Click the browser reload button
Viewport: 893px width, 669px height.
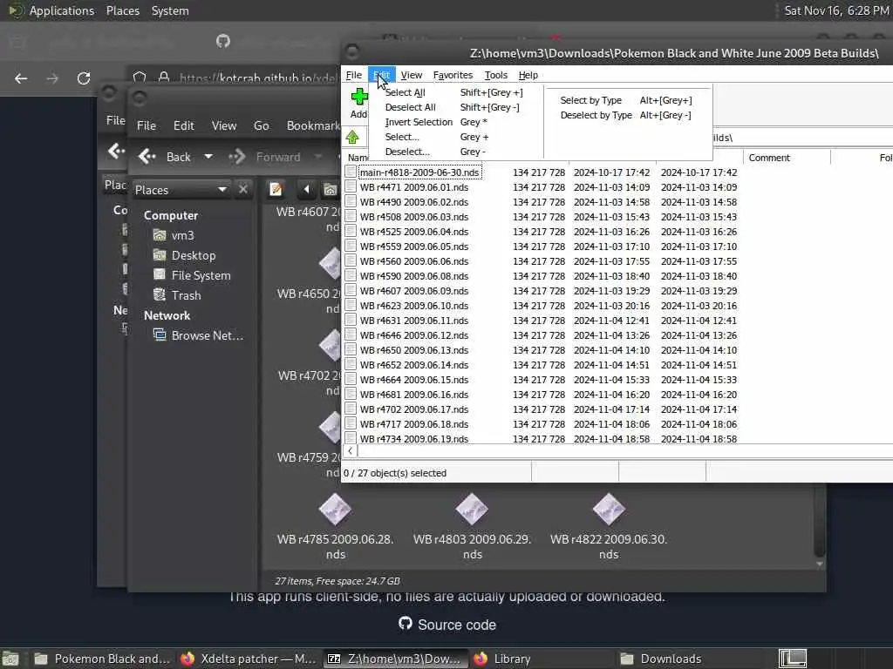(x=84, y=78)
